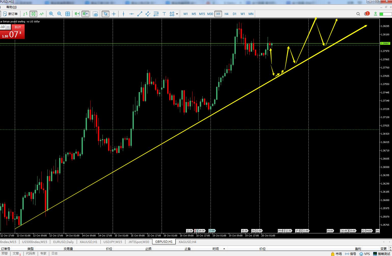Switch to M5 timeframe
The height and width of the screenshot is (256, 392).
pos(194,14)
